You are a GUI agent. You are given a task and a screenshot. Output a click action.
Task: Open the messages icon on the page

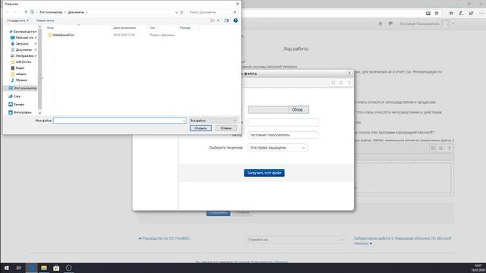pos(390,24)
